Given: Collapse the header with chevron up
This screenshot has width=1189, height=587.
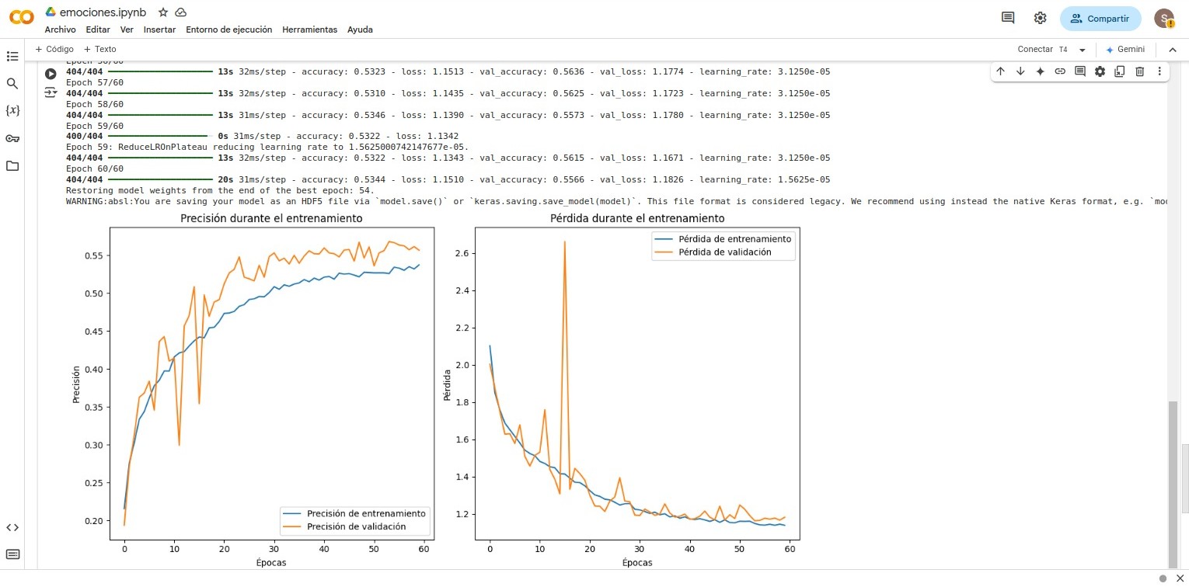Looking at the screenshot, I should 1173,50.
